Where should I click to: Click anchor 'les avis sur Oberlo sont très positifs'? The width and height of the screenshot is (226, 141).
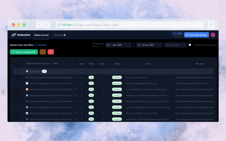(141, 113)
